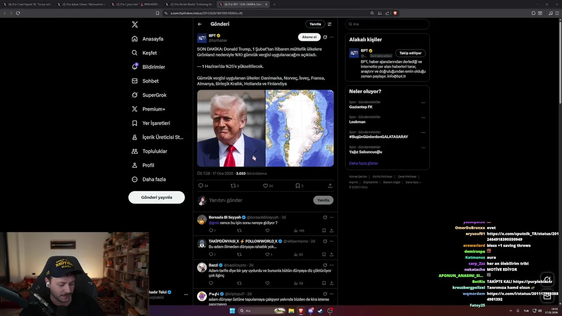Open Greenland map image in post
This screenshot has width=562, height=316.
coord(300,128)
